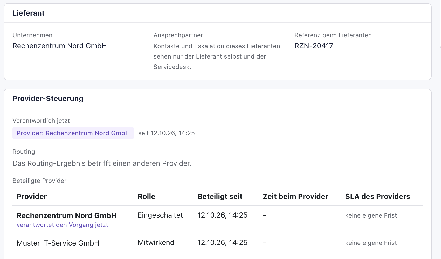
Task: Click the Beteiligt seit date in the Eingeschaltet row
Action: [223, 215]
